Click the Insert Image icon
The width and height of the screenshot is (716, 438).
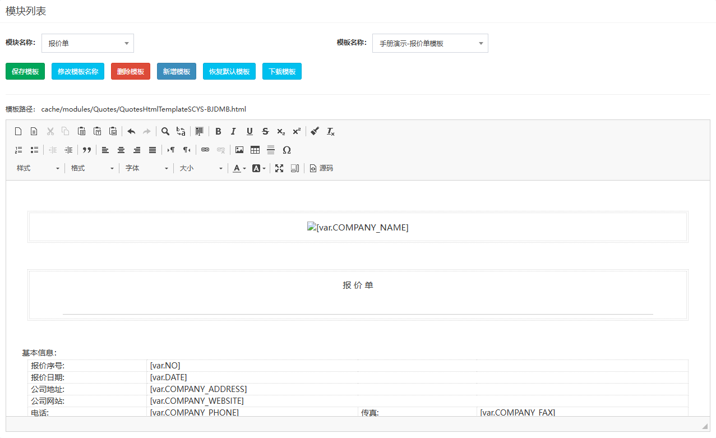[x=239, y=150]
